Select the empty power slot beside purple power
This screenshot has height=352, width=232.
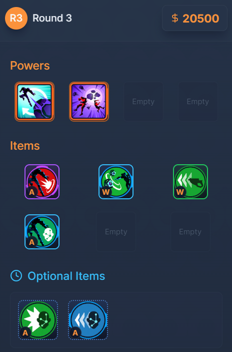pos(143,102)
